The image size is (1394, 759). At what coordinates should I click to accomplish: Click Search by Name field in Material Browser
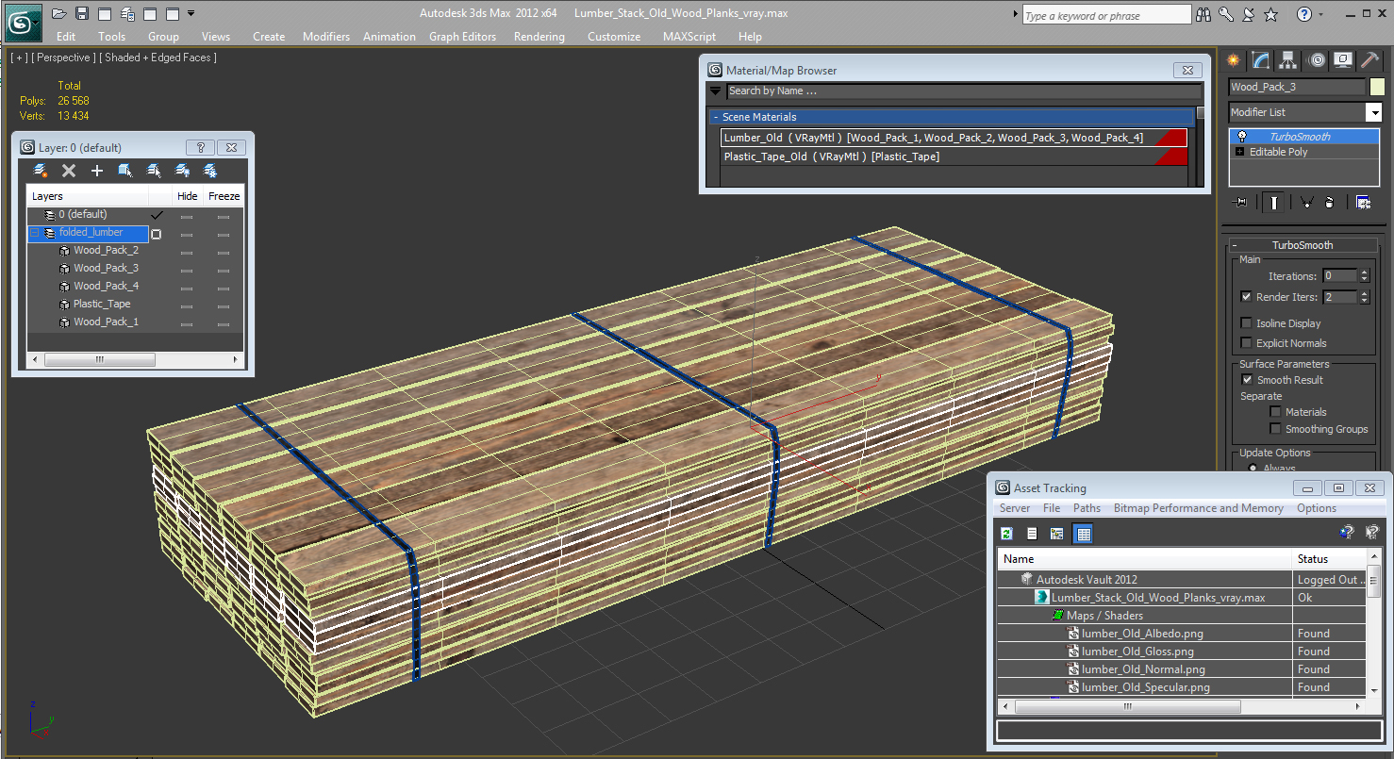tap(964, 91)
